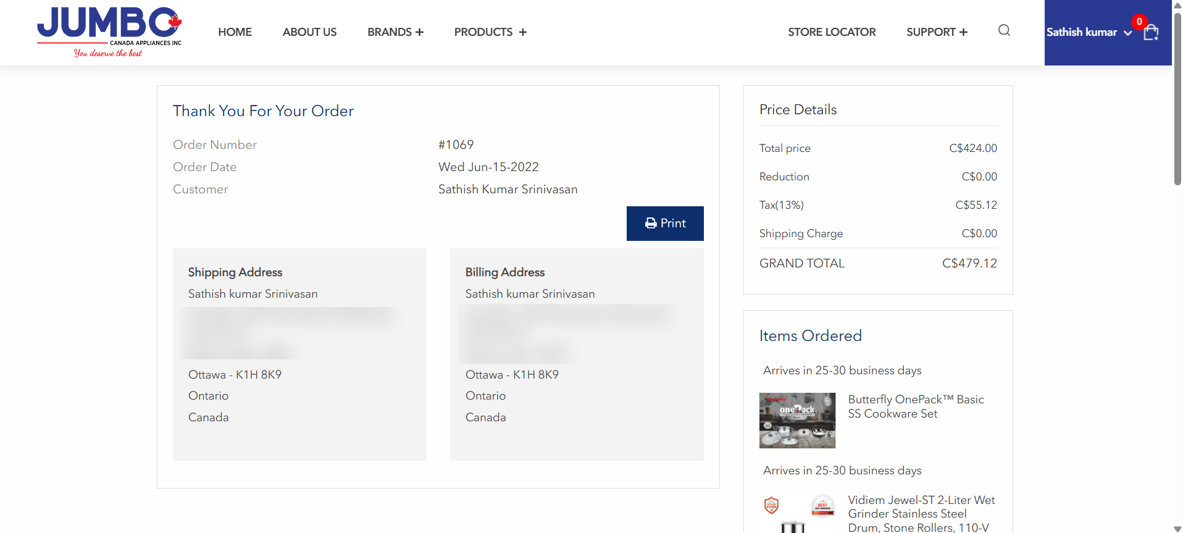The width and height of the screenshot is (1183, 533).
Task: Expand the PRODUCTS plus menu
Action: (x=490, y=32)
